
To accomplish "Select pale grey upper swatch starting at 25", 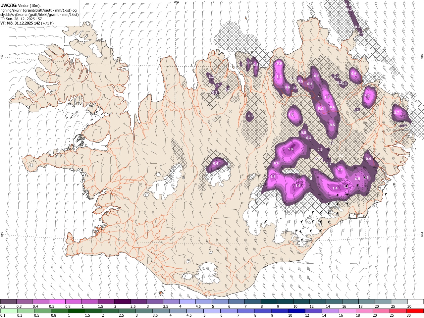I will pos(399,302).
